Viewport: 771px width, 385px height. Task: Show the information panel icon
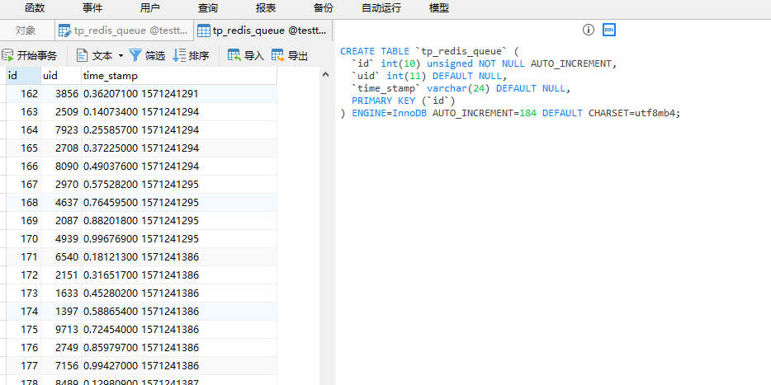pos(588,30)
